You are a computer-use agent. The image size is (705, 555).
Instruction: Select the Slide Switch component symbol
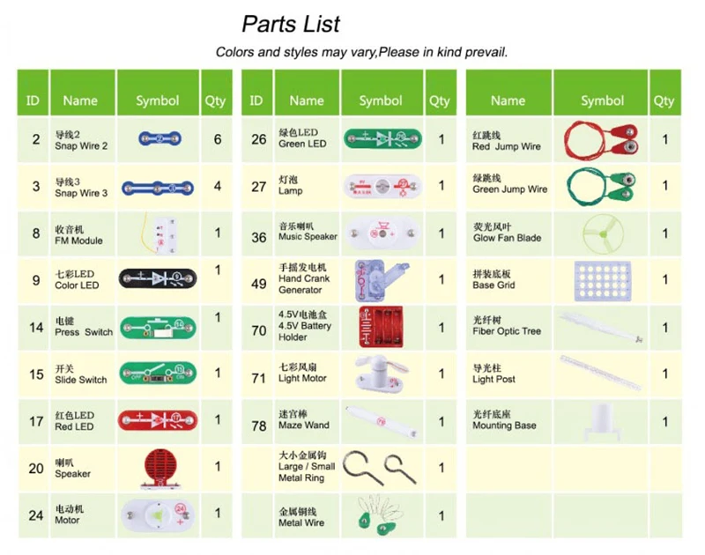(x=158, y=373)
